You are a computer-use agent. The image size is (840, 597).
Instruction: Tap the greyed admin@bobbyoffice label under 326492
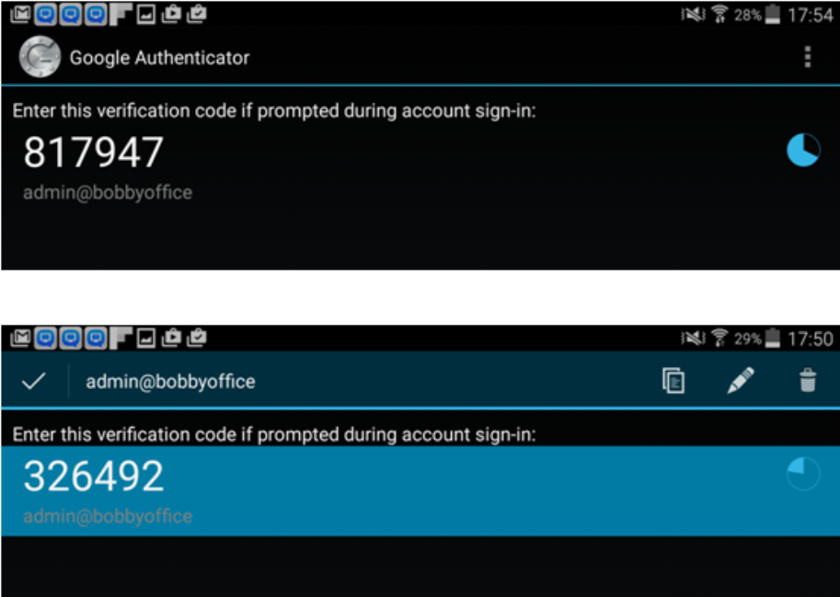(x=107, y=517)
